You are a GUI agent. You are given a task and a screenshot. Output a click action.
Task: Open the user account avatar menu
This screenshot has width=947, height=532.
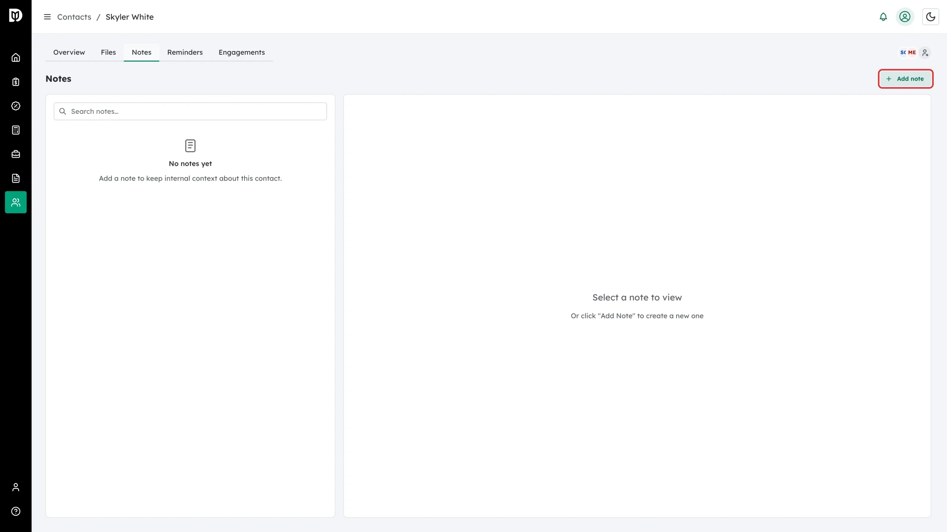(x=905, y=17)
